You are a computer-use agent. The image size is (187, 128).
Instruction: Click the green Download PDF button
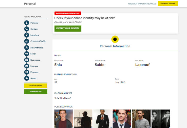pos(36,91)
